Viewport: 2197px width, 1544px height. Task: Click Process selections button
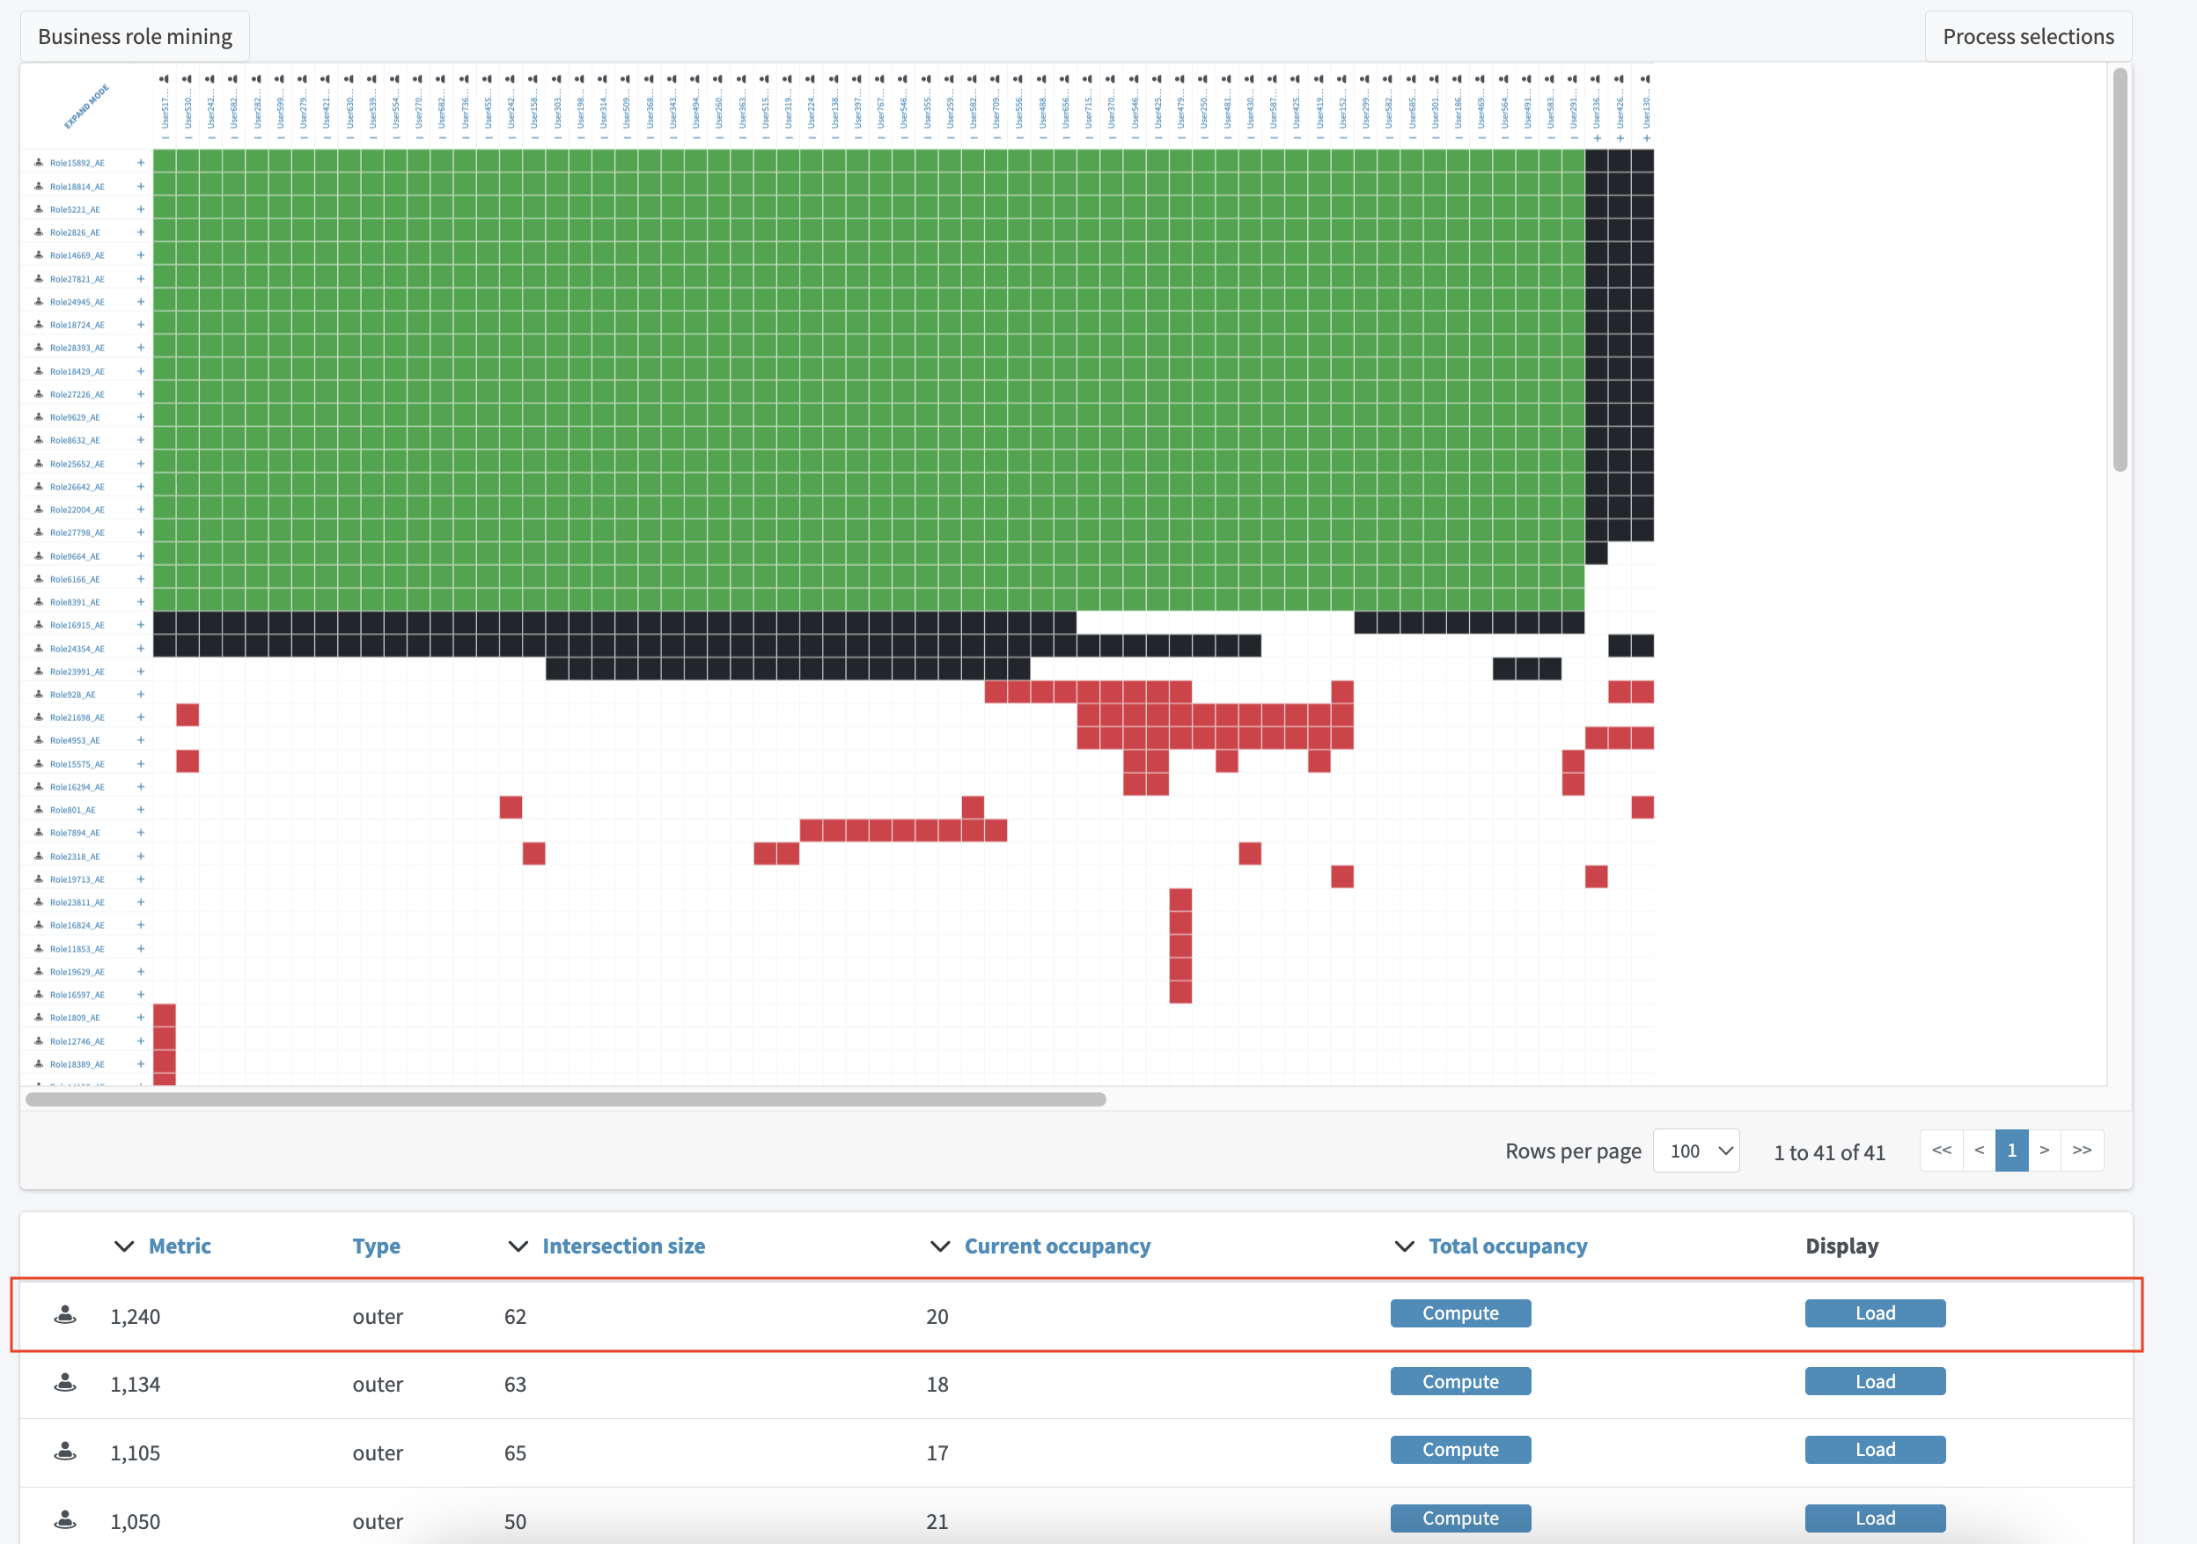coord(2028,36)
